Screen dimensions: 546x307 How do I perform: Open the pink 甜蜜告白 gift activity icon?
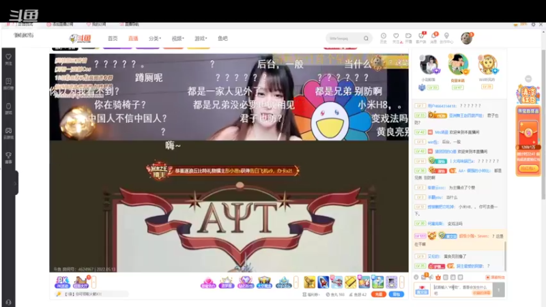click(208, 282)
